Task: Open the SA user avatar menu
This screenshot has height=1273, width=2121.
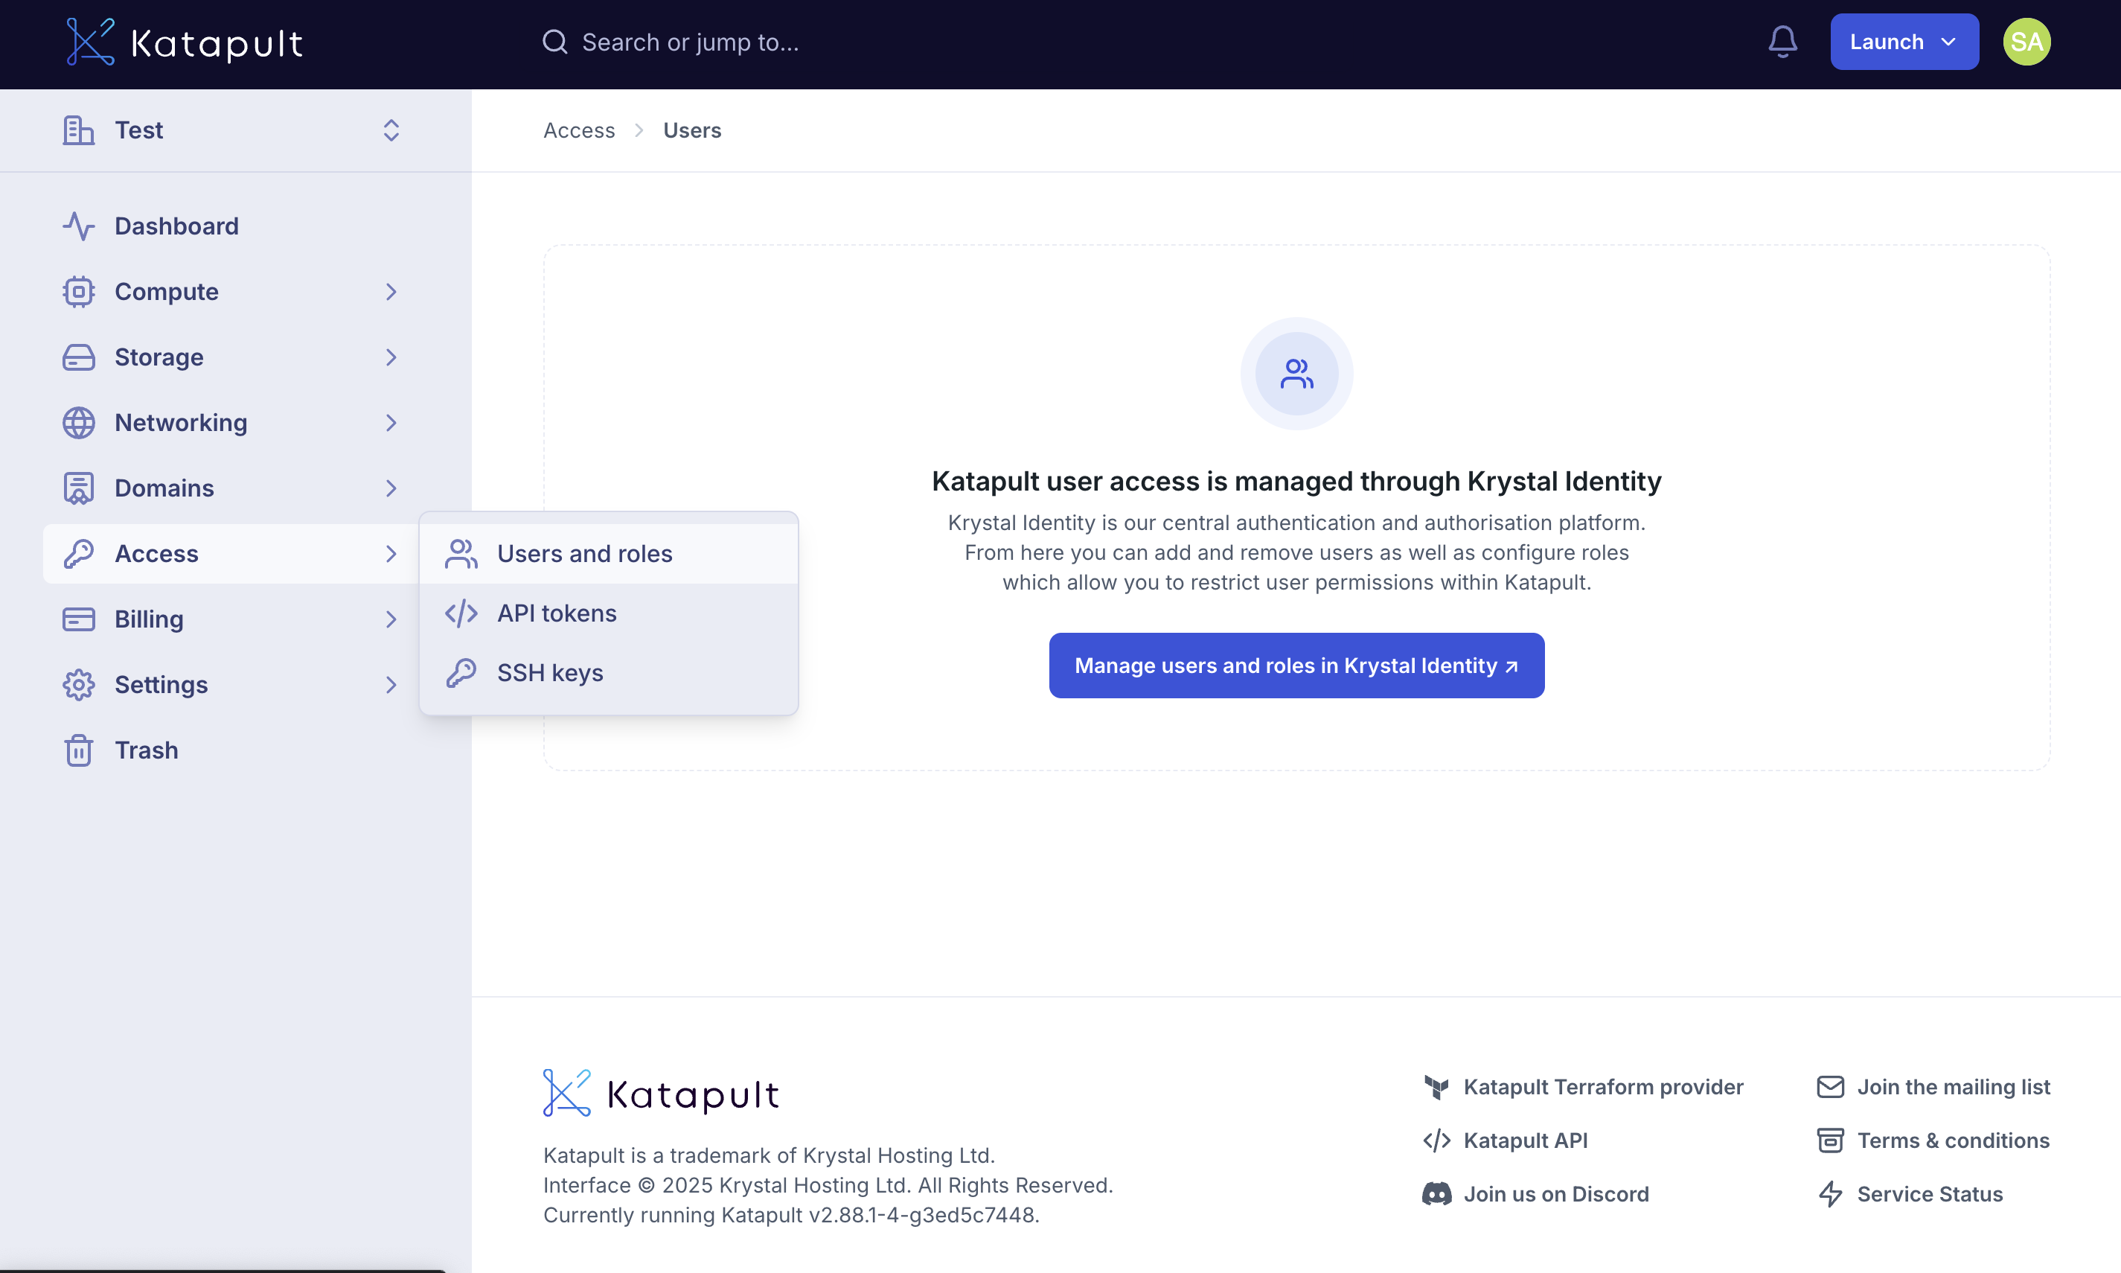Action: click(2026, 42)
